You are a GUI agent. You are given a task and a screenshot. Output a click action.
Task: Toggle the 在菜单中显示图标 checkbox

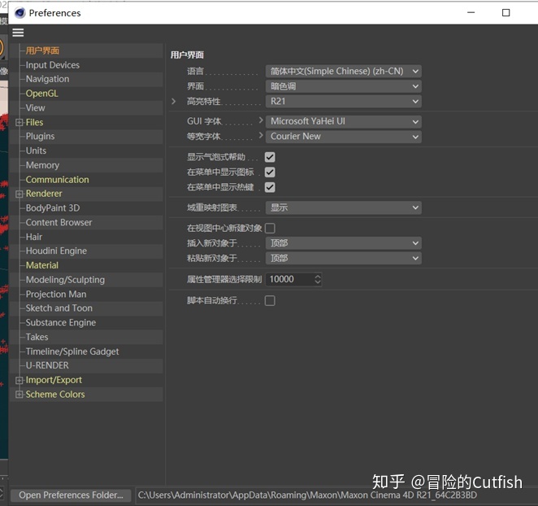pos(270,172)
